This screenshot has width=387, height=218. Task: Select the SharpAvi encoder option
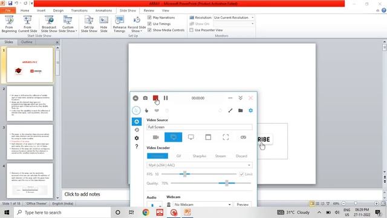(x=200, y=156)
